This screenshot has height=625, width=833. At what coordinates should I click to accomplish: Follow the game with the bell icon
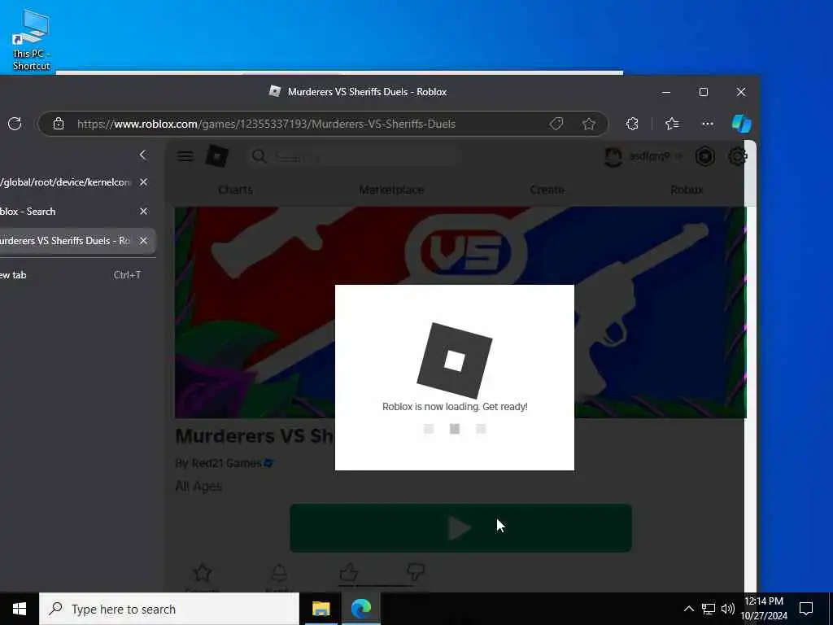click(x=279, y=573)
